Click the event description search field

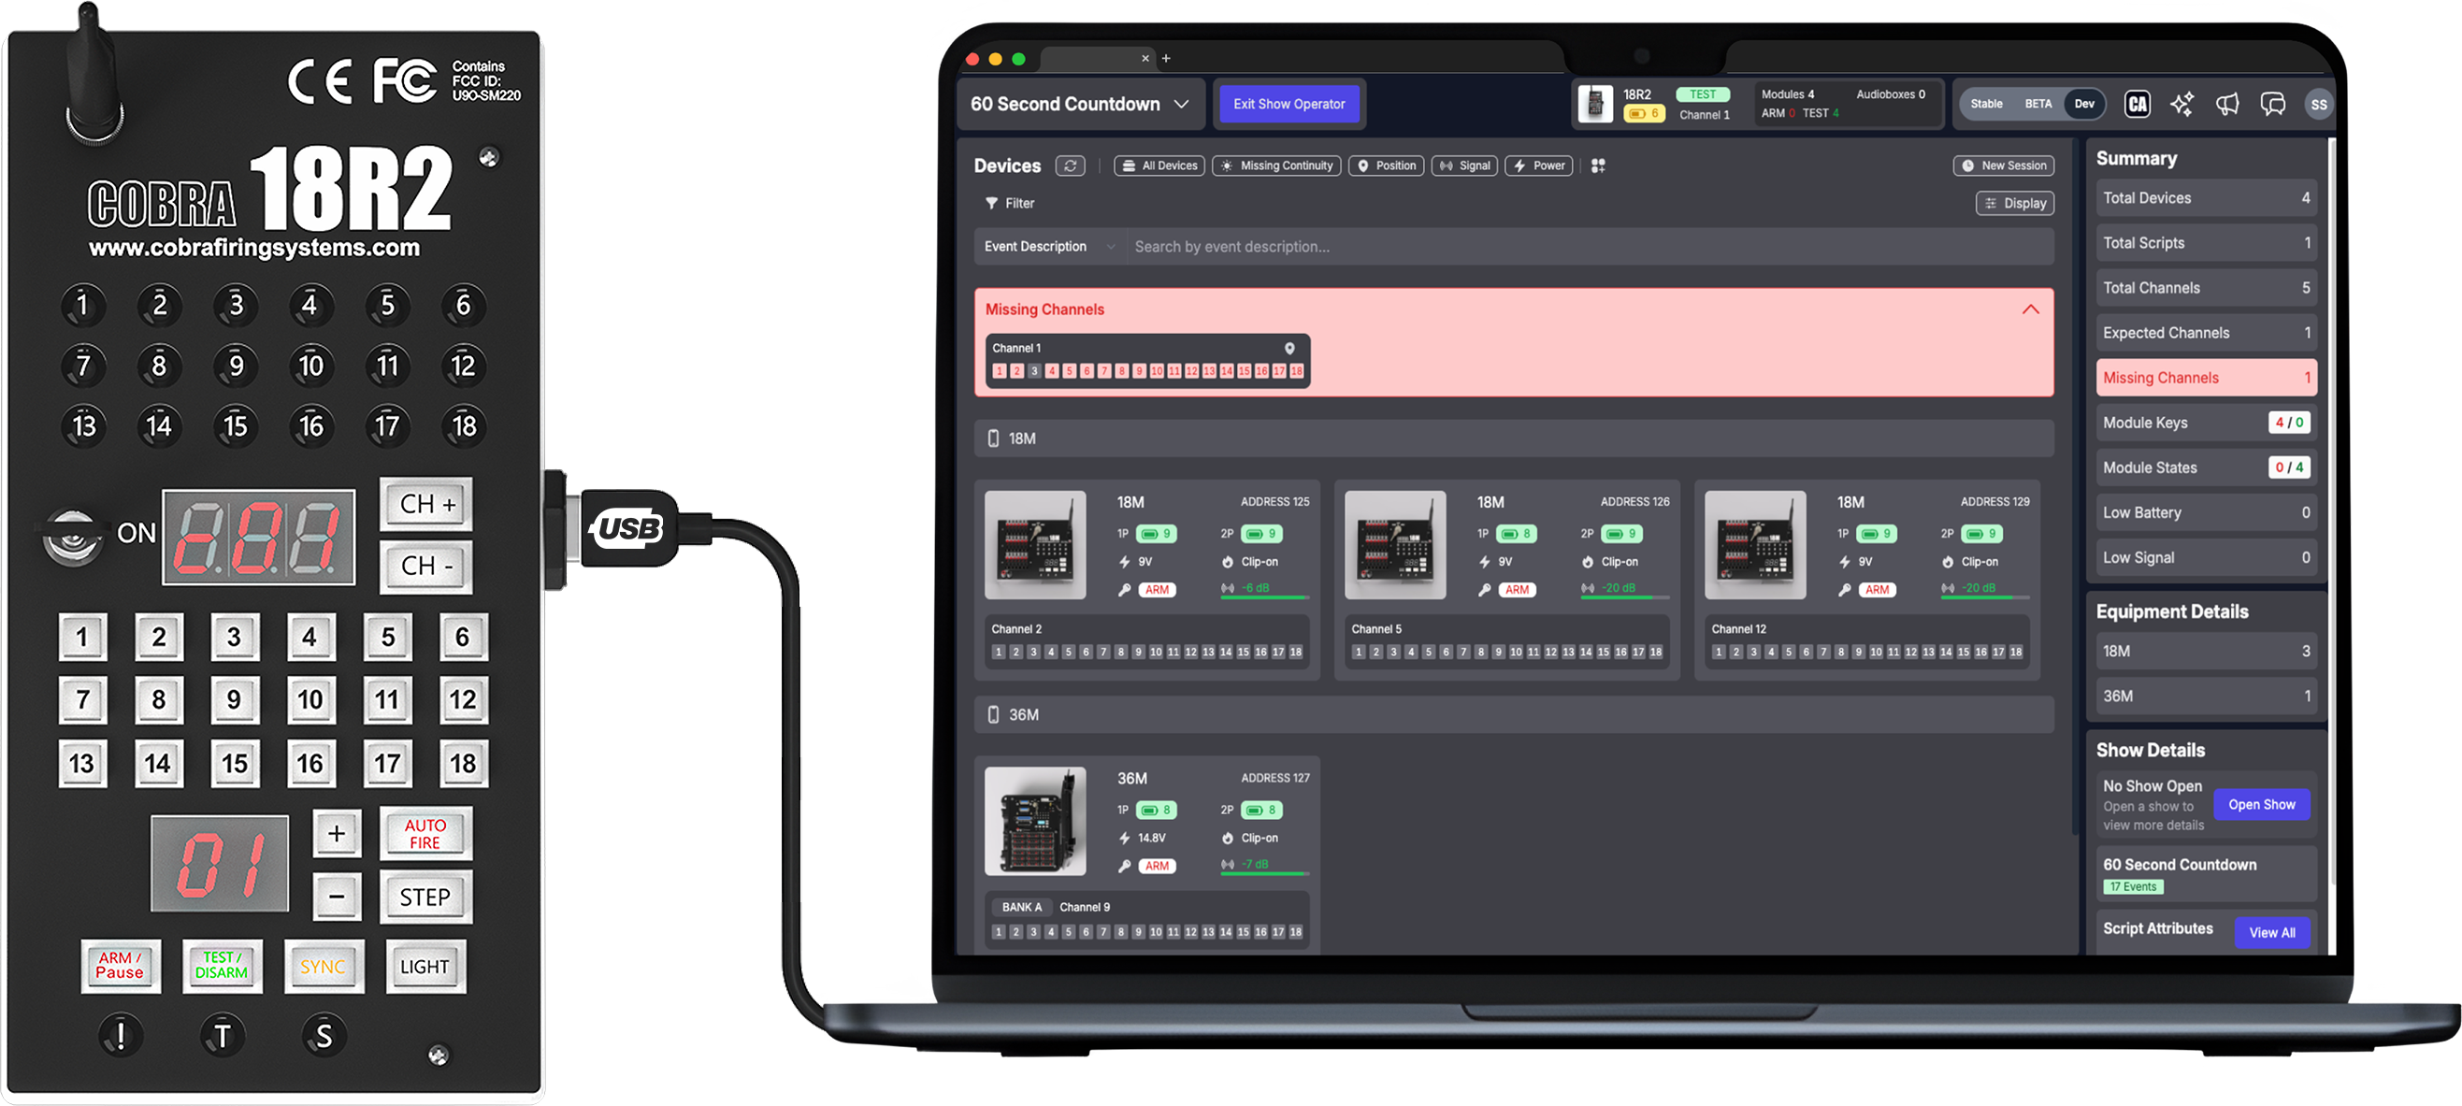(1587, 247)
